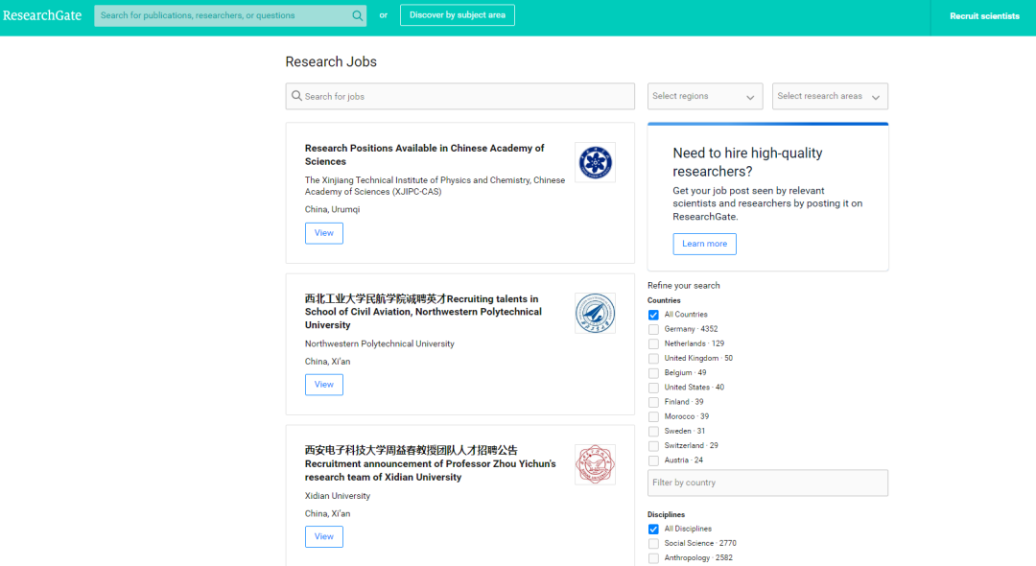Check the Germany filter checkbox
The image size is (1036, 566).
pyautogui.click(x=653, y=330)
